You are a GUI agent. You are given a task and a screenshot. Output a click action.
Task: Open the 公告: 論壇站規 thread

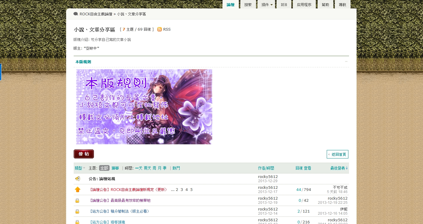102,179
